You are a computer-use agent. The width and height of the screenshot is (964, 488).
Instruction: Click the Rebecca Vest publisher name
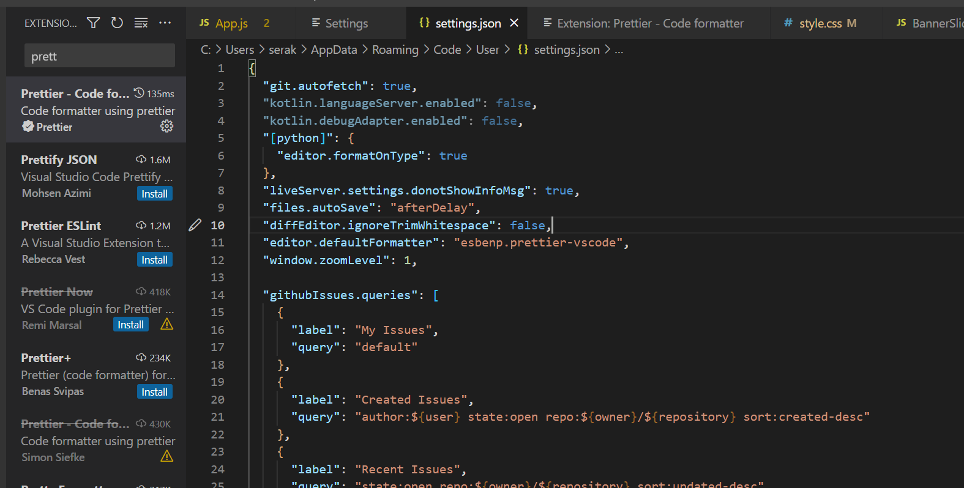coord(53,259)
